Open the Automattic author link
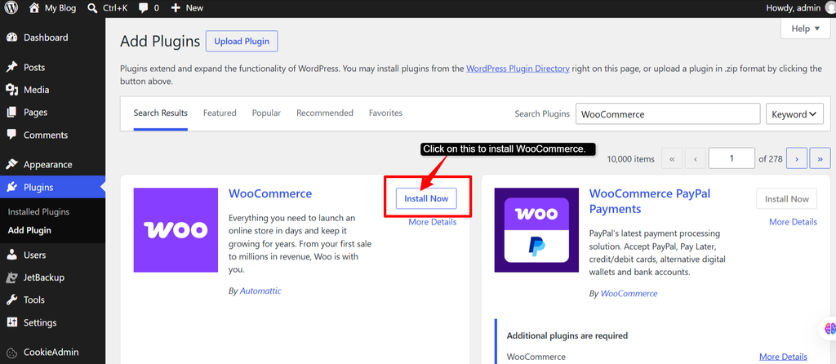This screenshot has width=836, height=364. coord(260,291)
